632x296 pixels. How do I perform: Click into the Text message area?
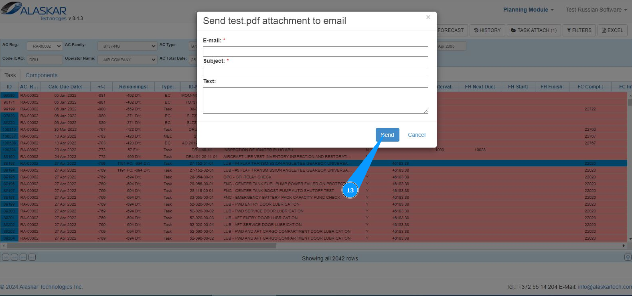click(315, 100)
